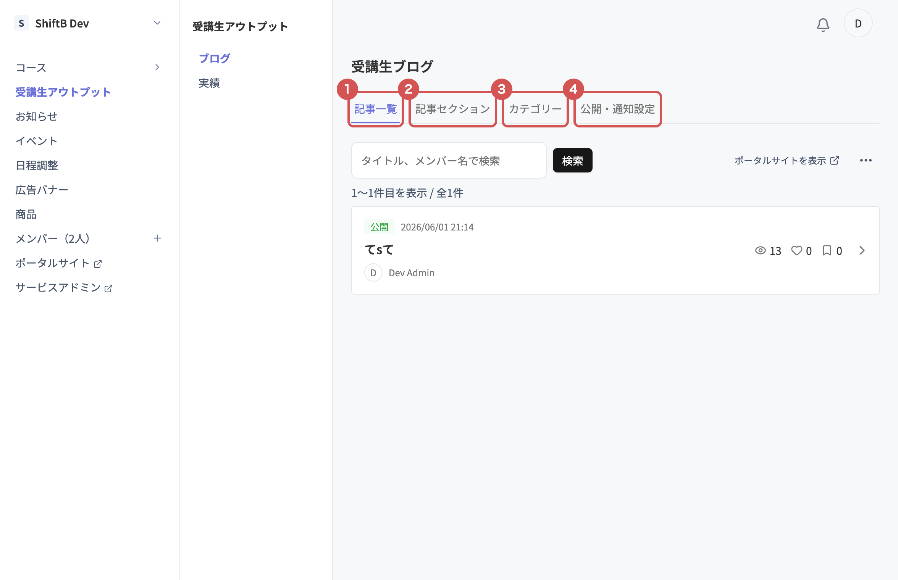Open 広告バナー in the sidebar
This screenshot has height=580, width=898.
(x=42, y=190)
